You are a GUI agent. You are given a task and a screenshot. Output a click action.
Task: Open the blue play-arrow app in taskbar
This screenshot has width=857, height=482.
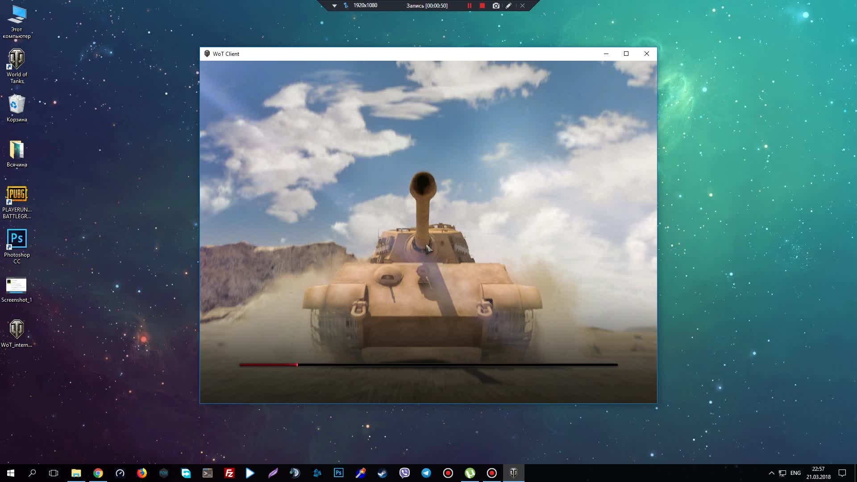click(250, 473)
